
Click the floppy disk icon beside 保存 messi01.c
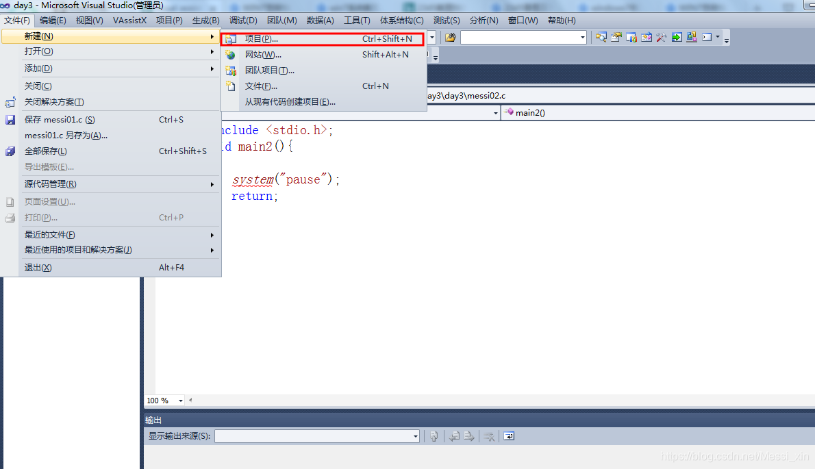(x=10, y=119)
